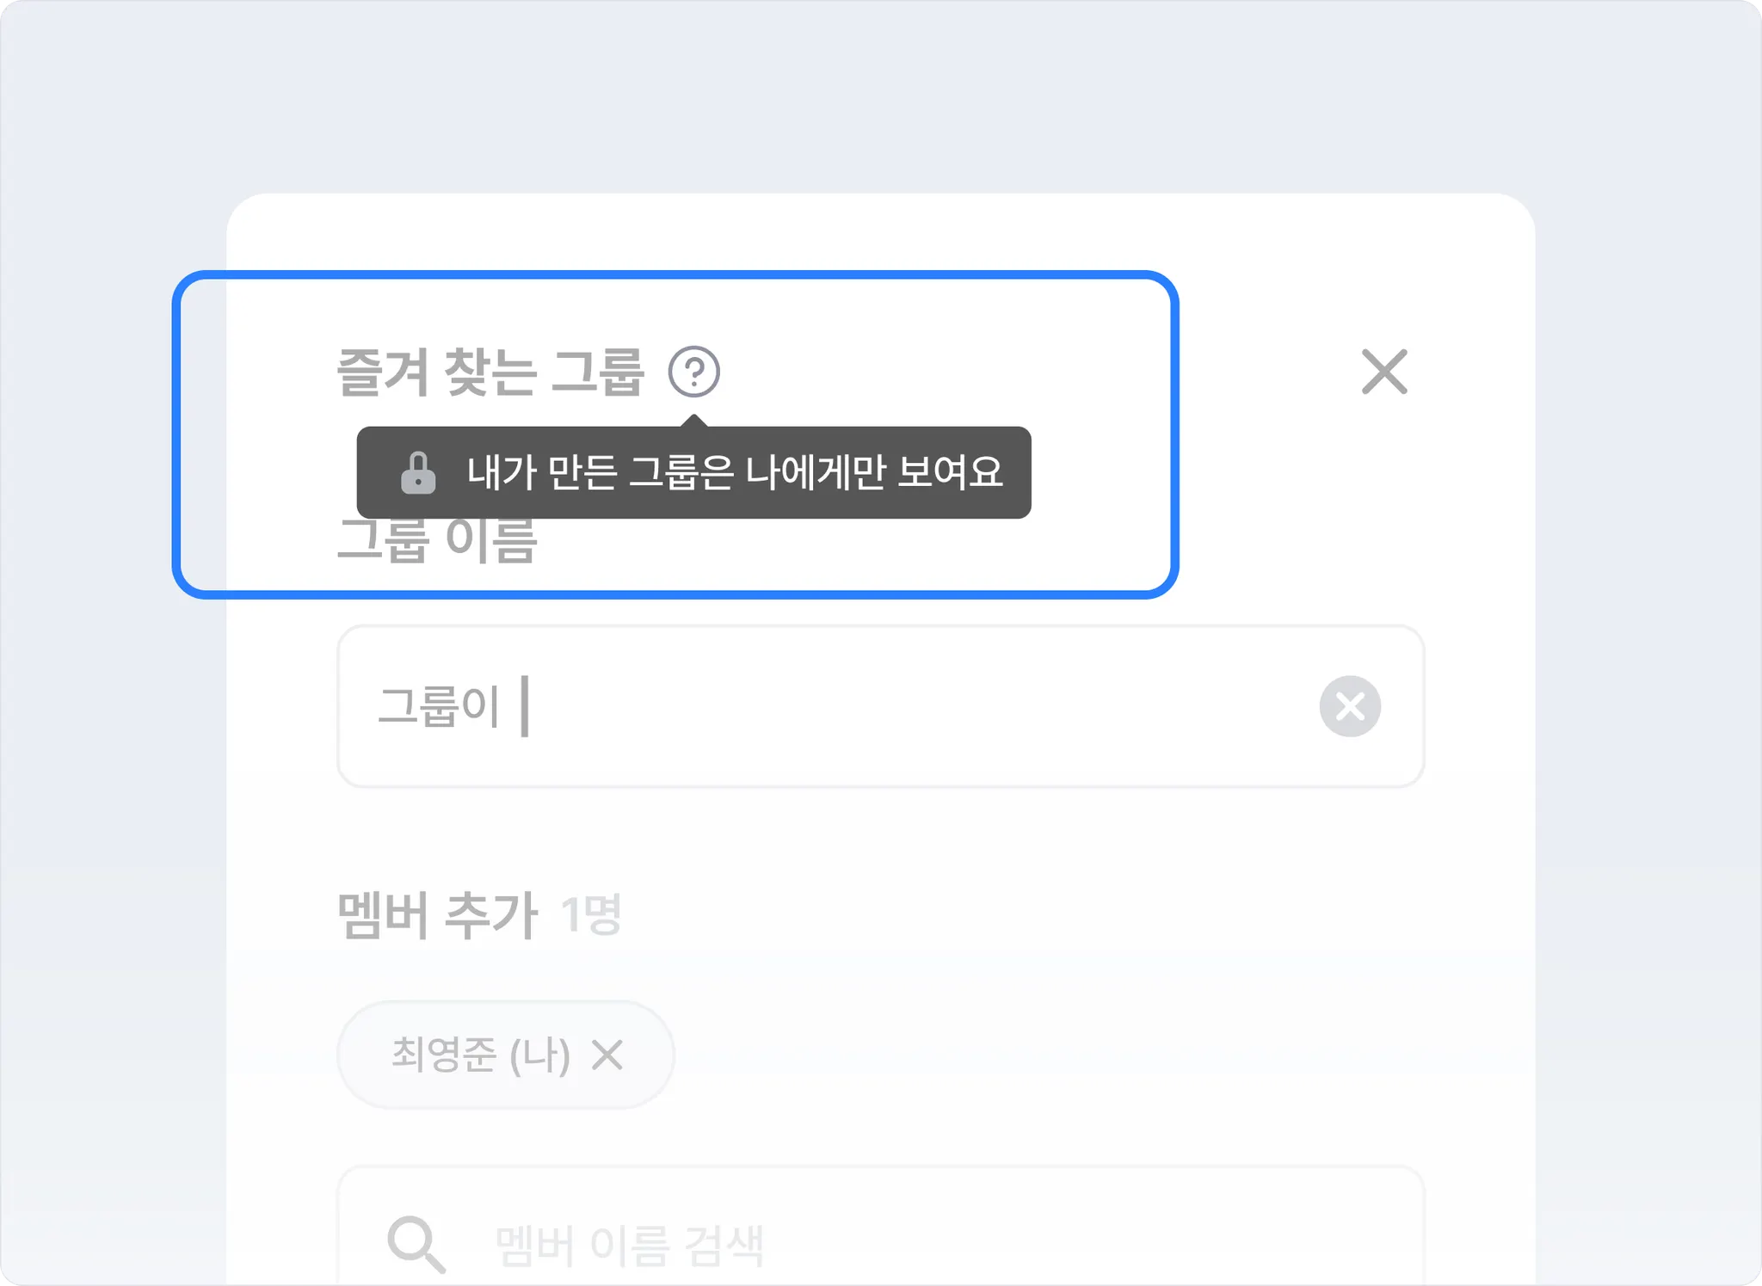The width and height of the screenshot is (1762, 1286).
Task: Close the 즐겨 찾는 그룹 dialog
Action: (1384, 372)
